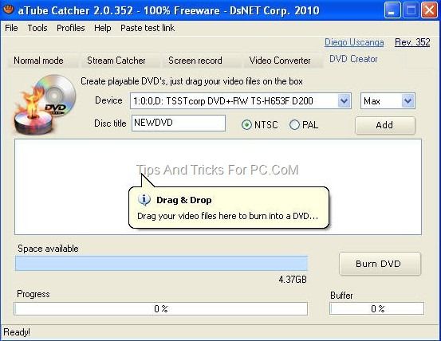Close the aTube Catcher window

[430, 10]
